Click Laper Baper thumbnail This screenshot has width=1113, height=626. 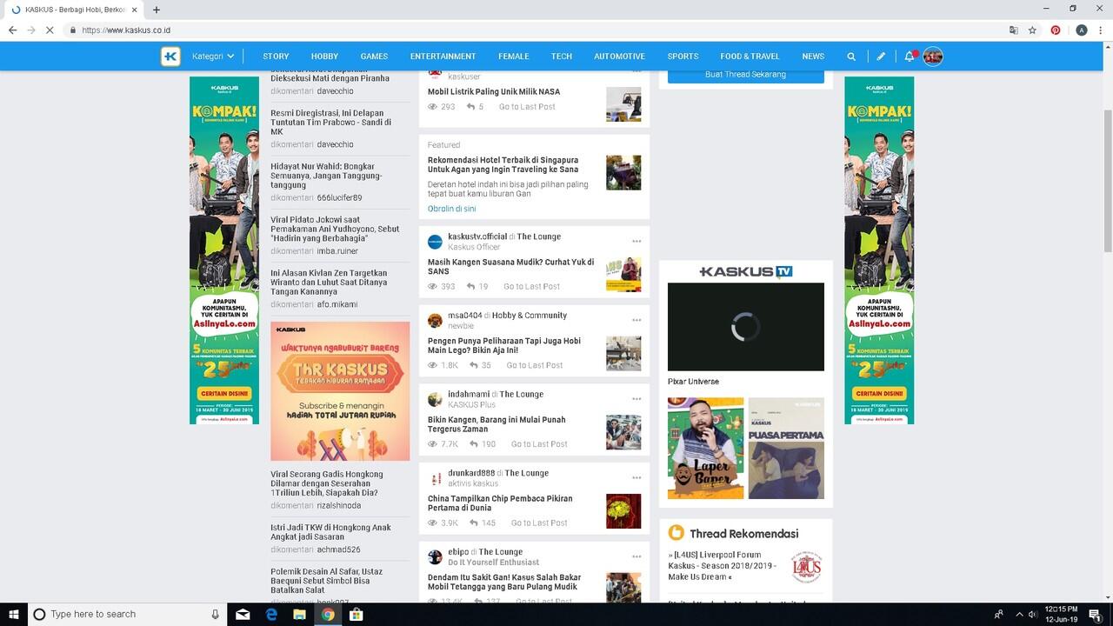click(705, 449)
